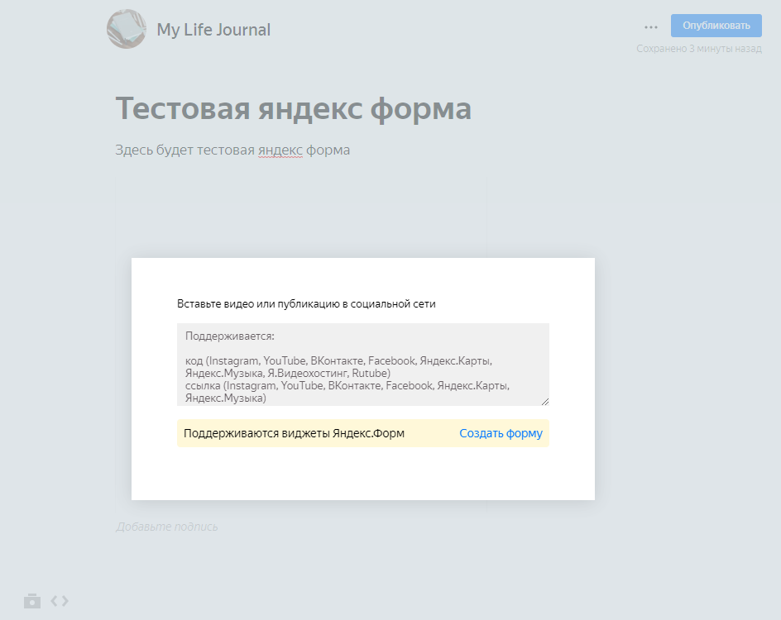The width and height of the screenshot is (781, 620).
Task: Click the embed code angle-brackets icon
Action: tap(60, 601)
